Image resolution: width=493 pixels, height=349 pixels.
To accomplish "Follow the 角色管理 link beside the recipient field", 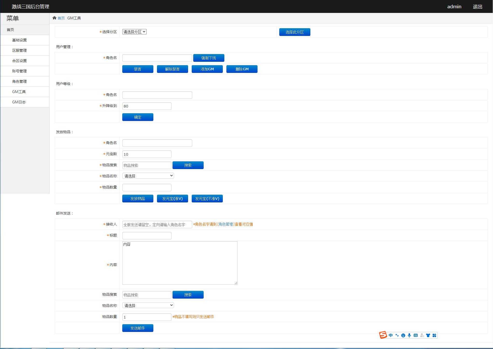I will (x=226, y=224).
